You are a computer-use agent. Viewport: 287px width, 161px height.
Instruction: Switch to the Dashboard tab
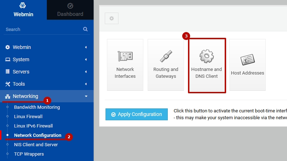click(x=70, y=10)
